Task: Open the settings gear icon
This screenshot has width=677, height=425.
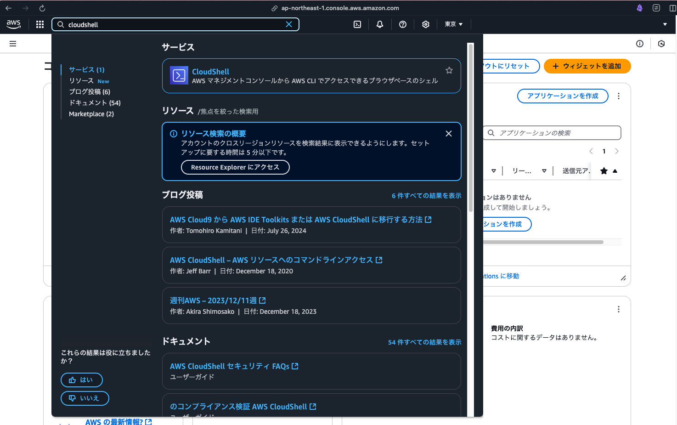Action: [426, 24]
